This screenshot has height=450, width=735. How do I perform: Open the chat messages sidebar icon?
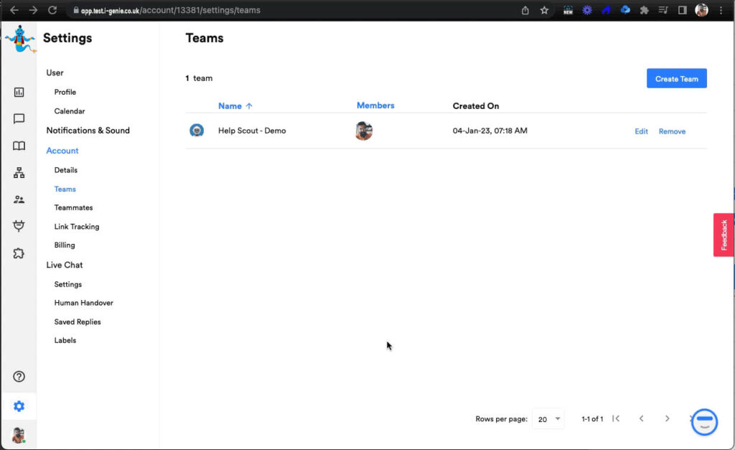pos(19,119)
